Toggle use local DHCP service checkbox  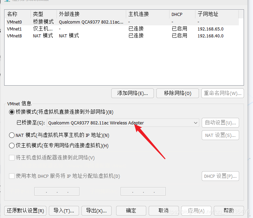(x=12, y=176)
